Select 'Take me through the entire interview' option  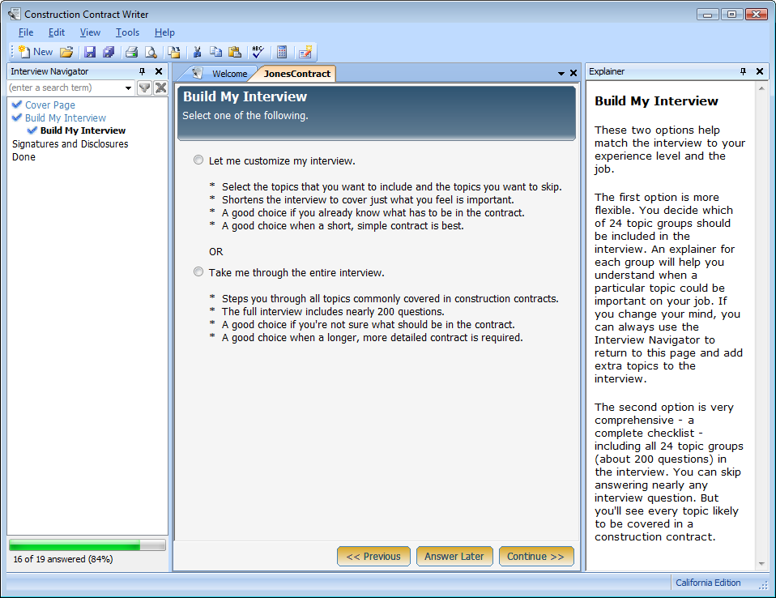pos(198,271)
